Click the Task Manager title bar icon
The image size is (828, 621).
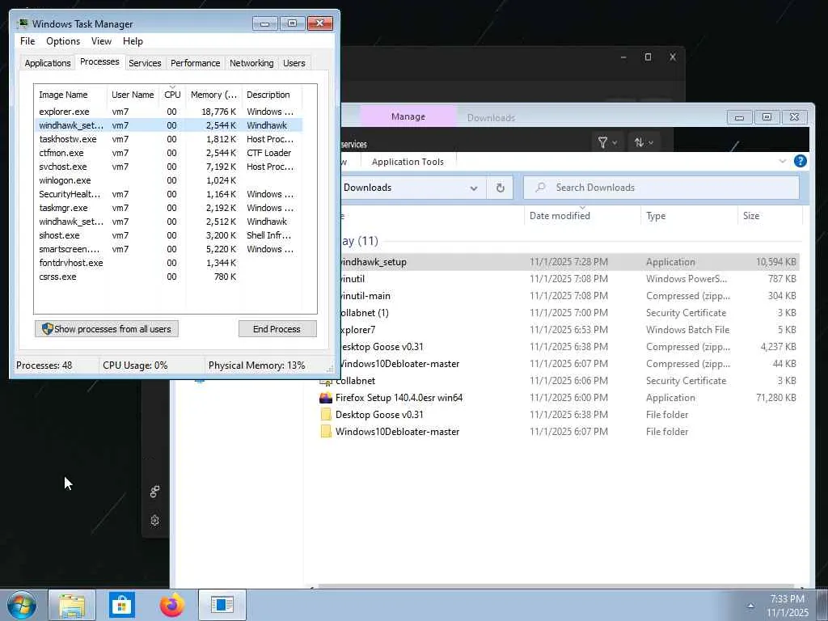[x=23, y=23]
